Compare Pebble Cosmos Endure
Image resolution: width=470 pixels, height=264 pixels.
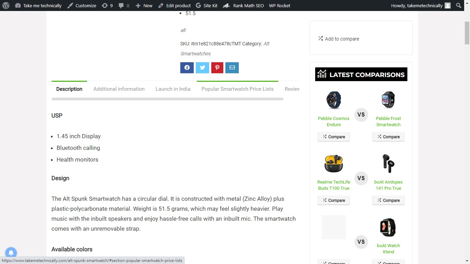[x=334, y=137]
